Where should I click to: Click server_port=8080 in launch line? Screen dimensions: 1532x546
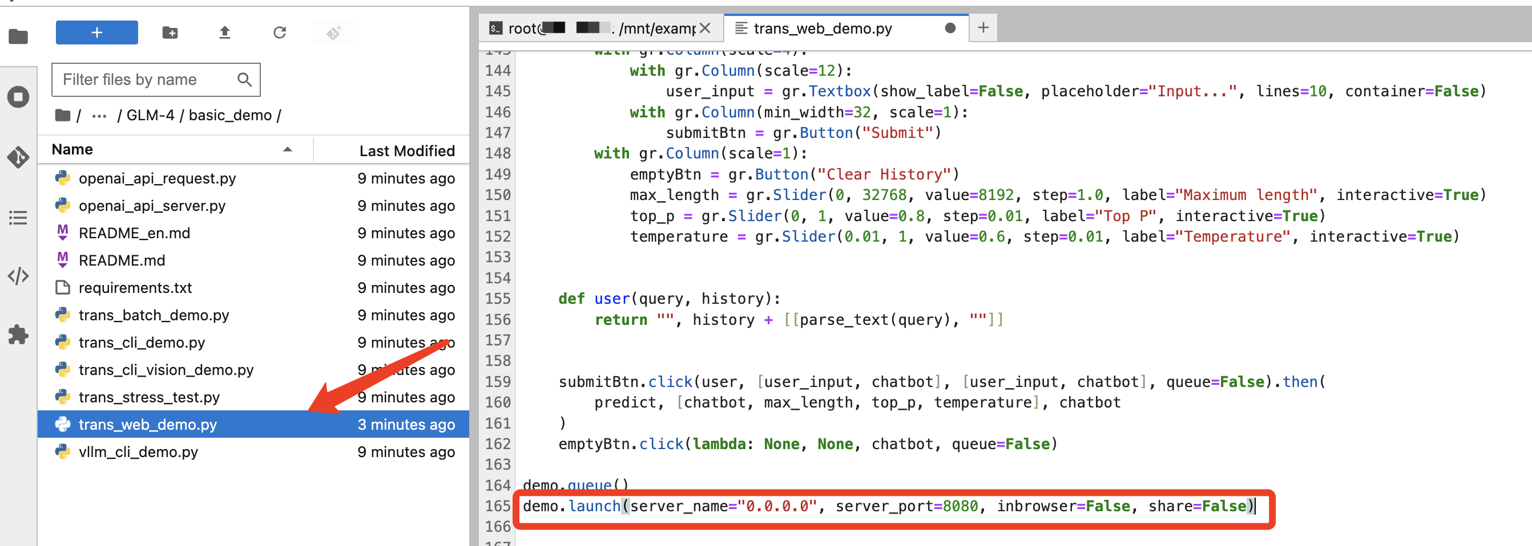(906, 506)
